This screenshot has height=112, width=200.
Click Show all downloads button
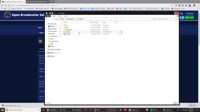coord(192,105)
